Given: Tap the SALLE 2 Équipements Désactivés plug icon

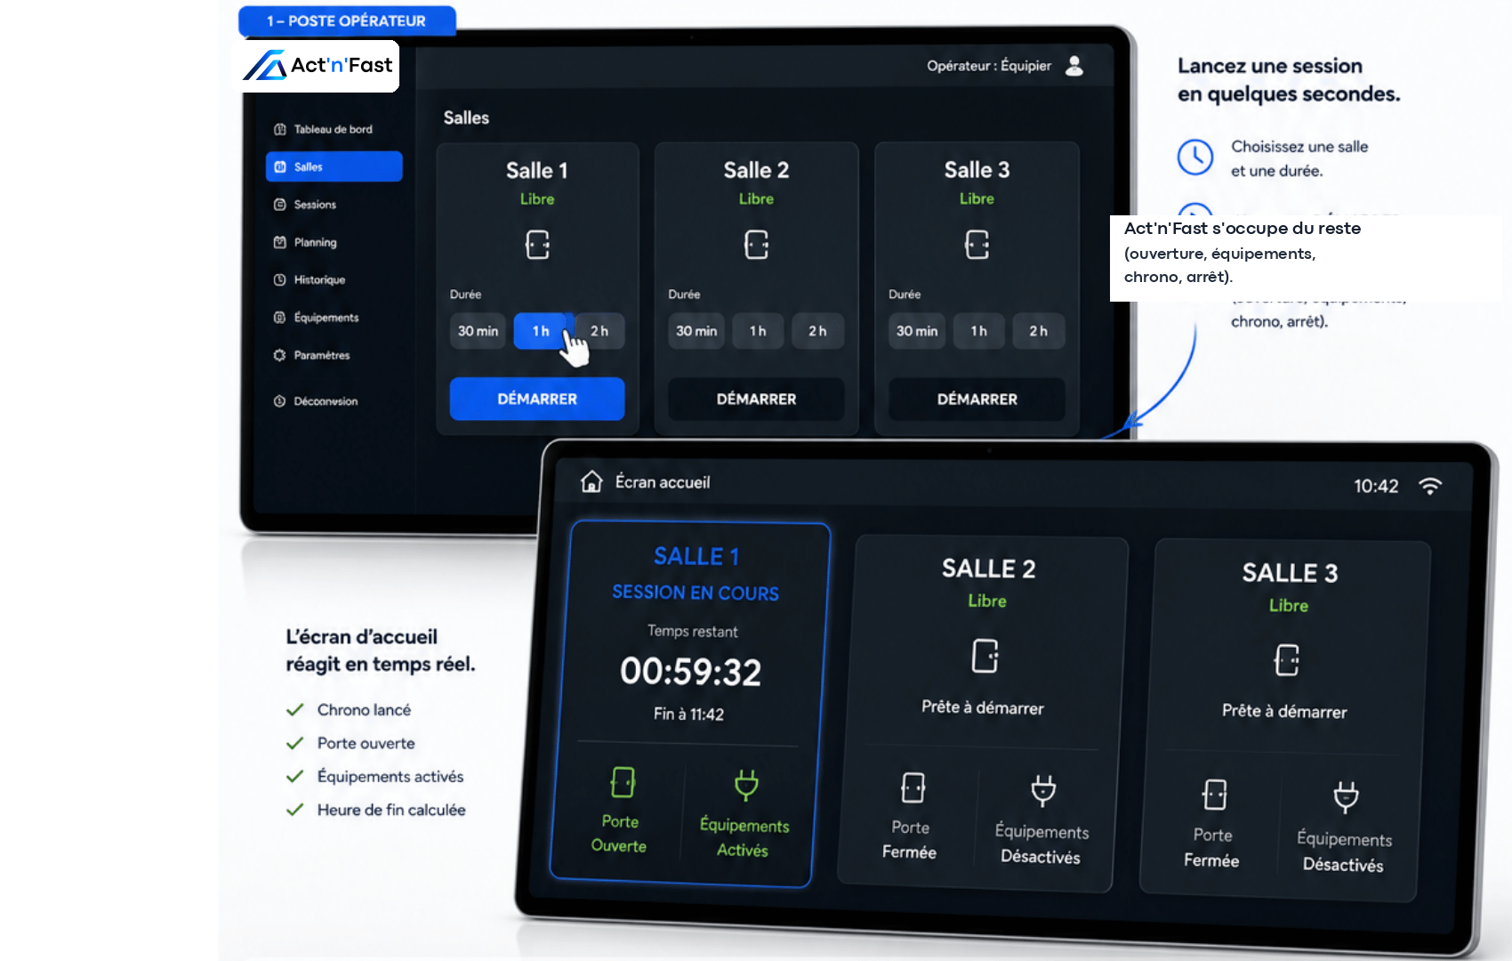Looking at the screenshot, I should [x=1043, y=790].
